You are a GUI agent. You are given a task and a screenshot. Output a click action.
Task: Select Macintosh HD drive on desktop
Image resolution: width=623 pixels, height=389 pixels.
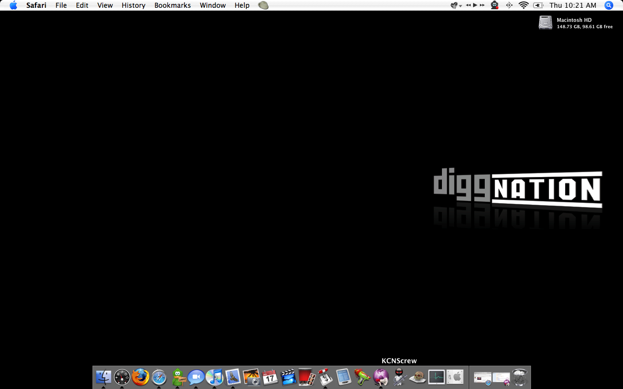click(x=546, y=22)
